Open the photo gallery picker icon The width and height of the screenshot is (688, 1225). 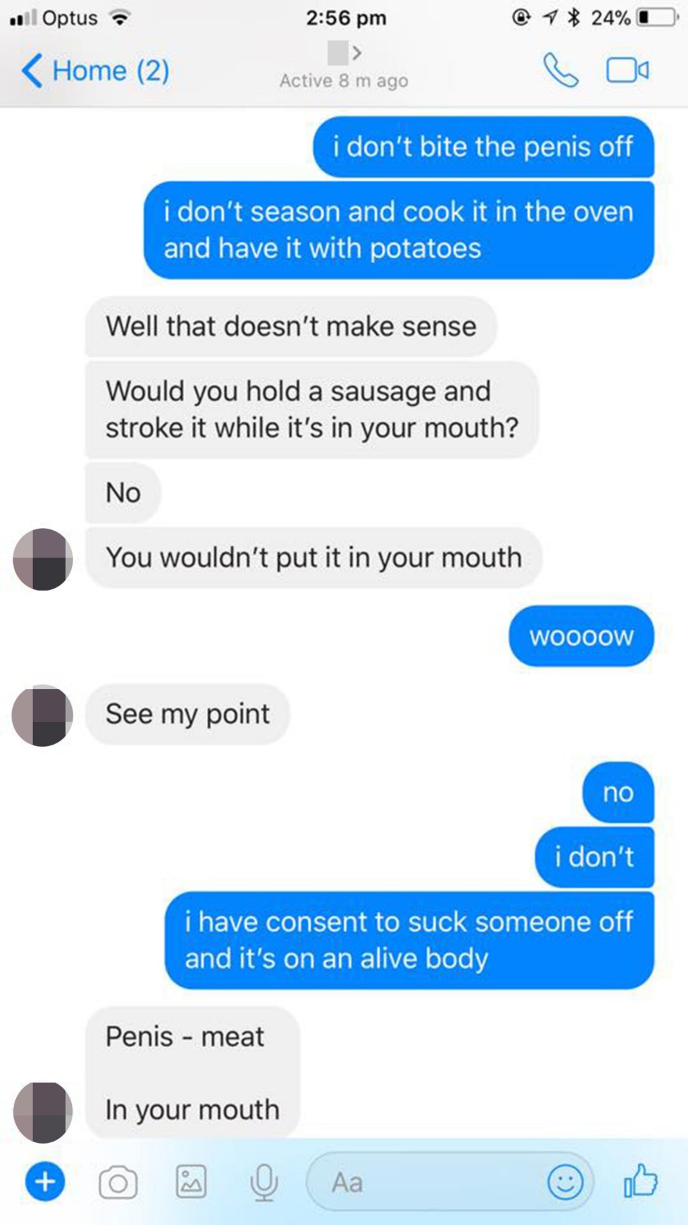[191, 1182]
